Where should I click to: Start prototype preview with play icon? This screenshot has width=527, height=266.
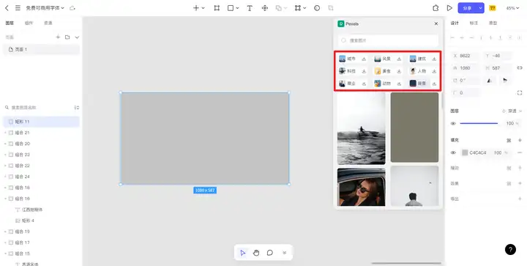click(x=449, y=8)
